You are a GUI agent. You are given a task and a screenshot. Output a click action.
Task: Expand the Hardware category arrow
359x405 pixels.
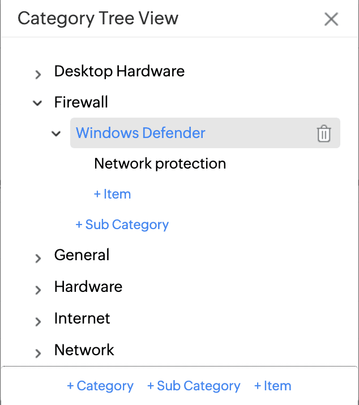coord(38,290)
